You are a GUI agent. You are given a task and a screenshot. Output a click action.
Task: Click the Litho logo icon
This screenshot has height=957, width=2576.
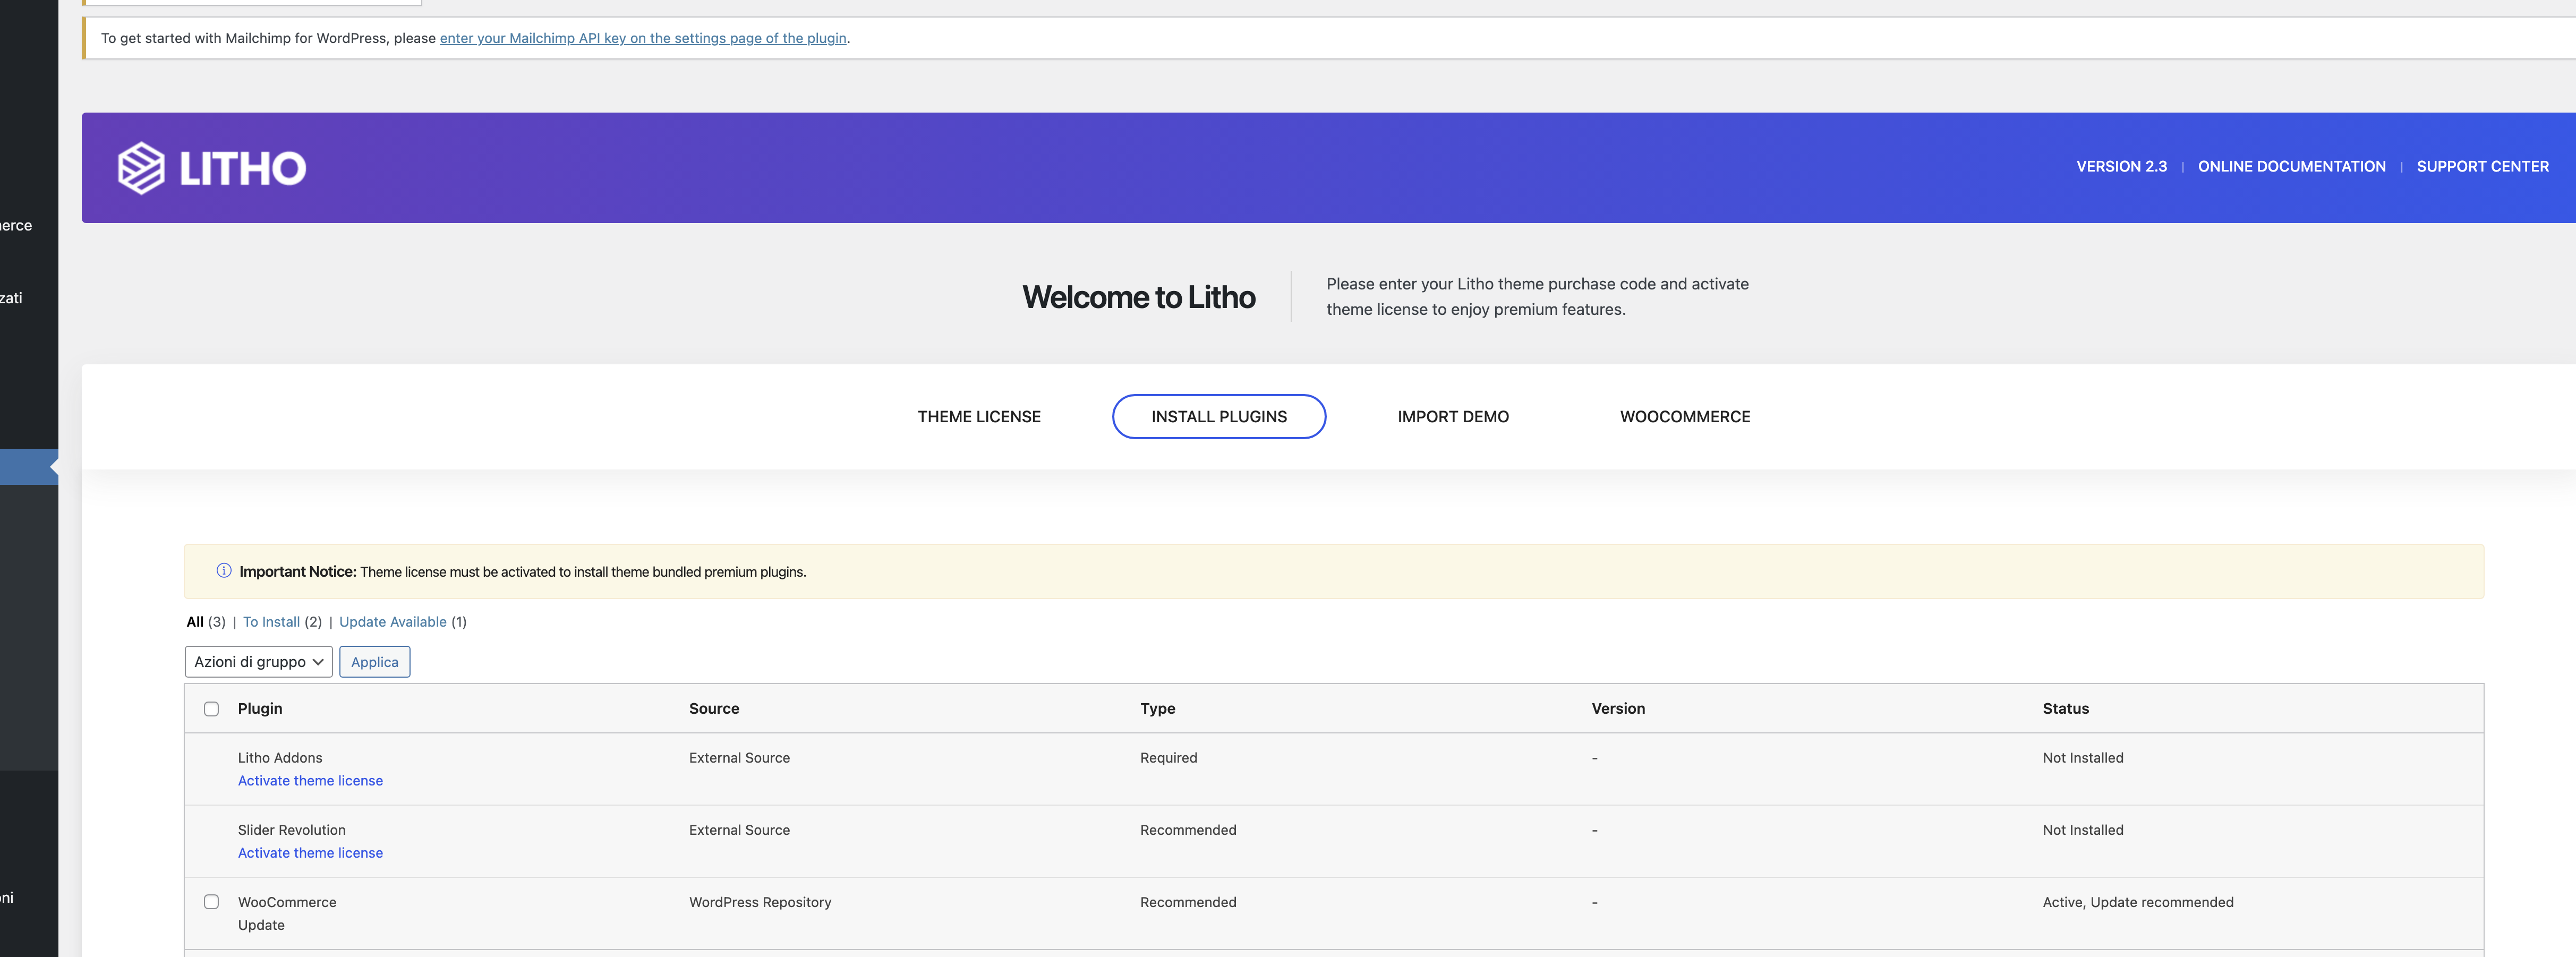[141, 167]
